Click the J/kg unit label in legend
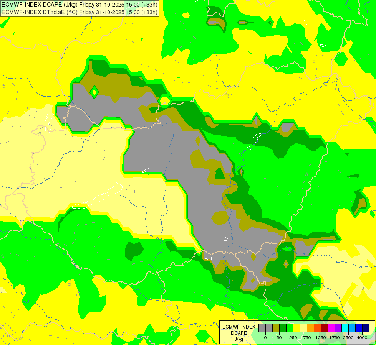 click(x=239, y=339)
